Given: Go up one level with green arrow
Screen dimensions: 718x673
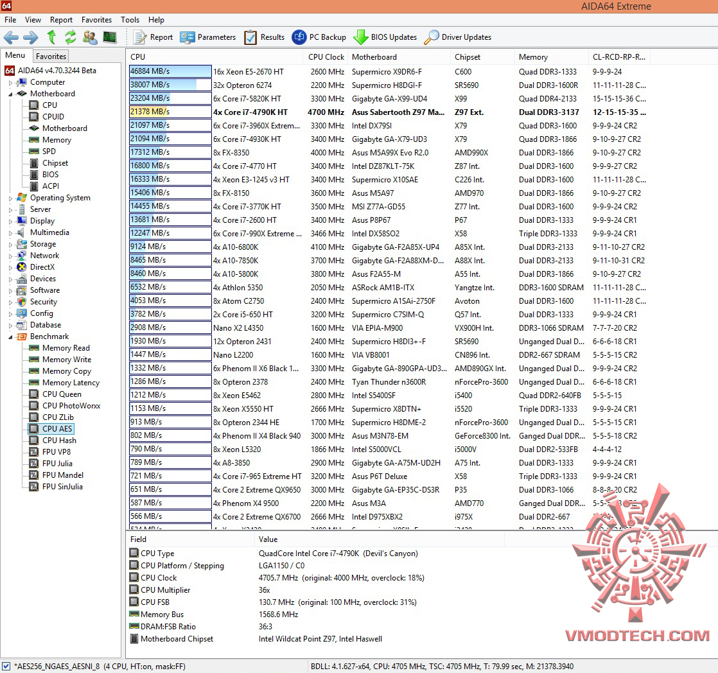Looking at the screenshot, I should pyautogui.click(x=51, y=37).
